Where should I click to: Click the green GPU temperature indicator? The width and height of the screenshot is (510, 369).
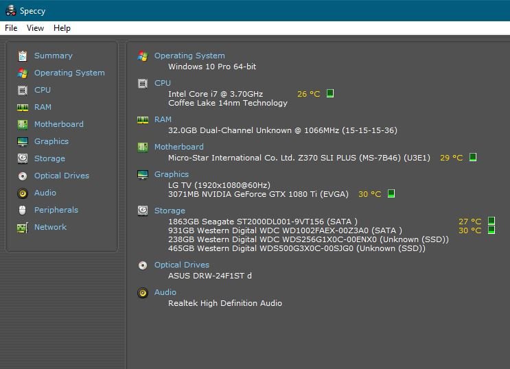click(391, 193)
